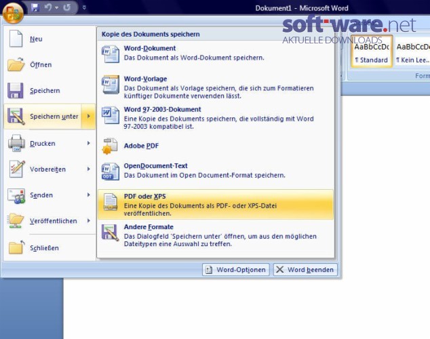The image size is (430, 339).
Task: Click the network folder icon beside Veröffentlichen
Action: click(x=16, y=221)
